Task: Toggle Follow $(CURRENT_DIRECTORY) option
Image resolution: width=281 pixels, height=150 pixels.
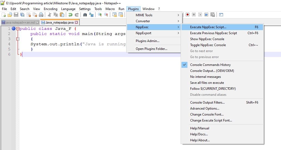Action: (222, 89)
